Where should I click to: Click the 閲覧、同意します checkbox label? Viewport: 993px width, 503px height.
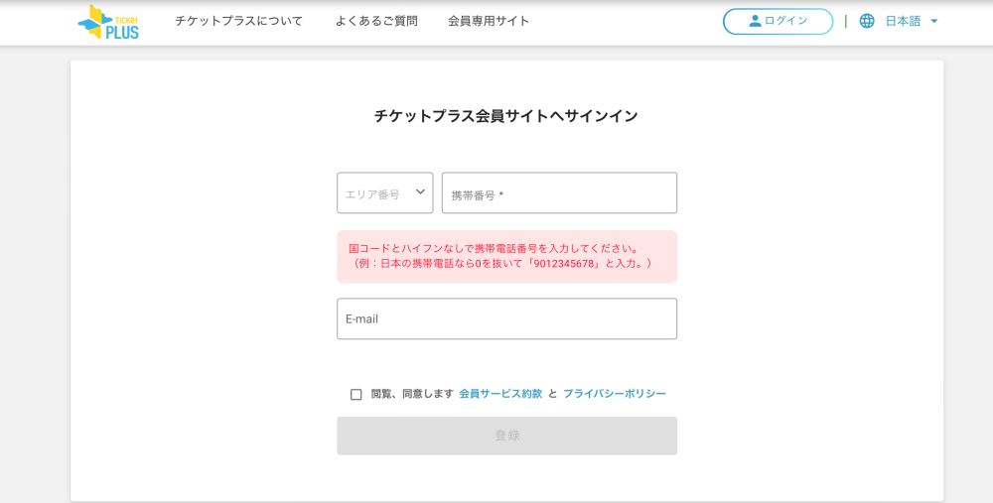click(412, 394)
